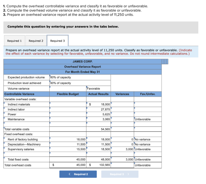Image resolution: width=206 pixels, height=184 pixels.
Task: Select the Power row label
Action: (x=26, y=114)
